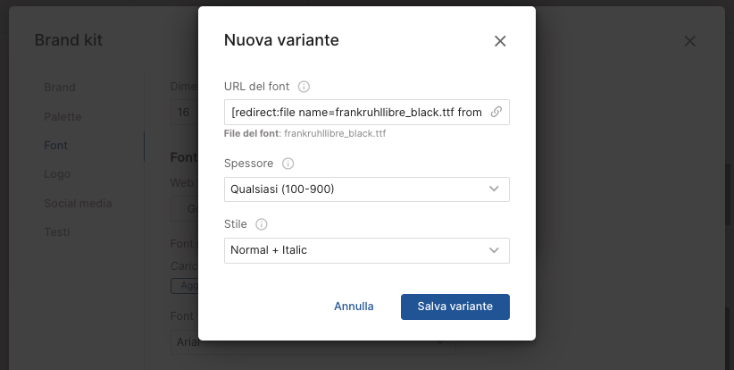Click the frankruhllibre_black.ttf file name label
This screenshot has width=734, height=370.
pos(335,133)
